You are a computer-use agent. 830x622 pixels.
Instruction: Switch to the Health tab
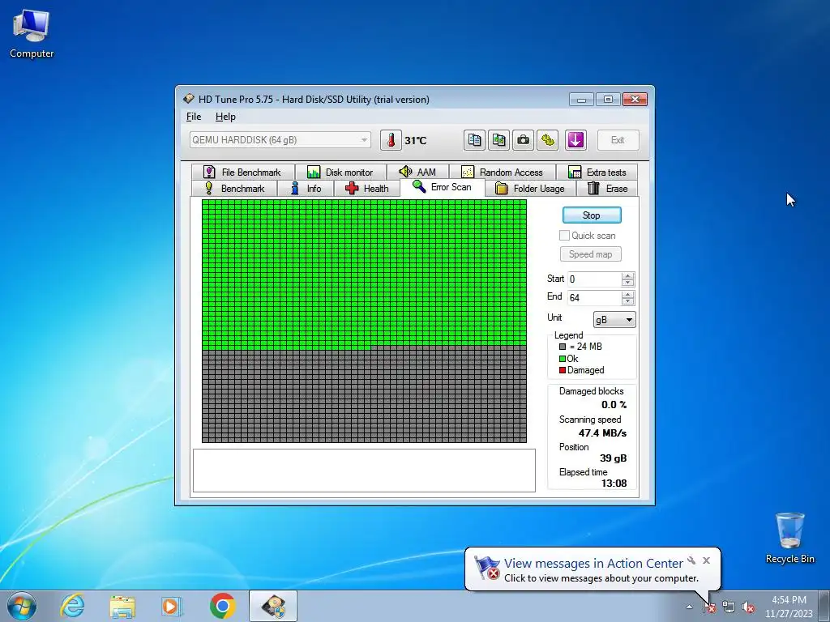click(x=367, y=188)
